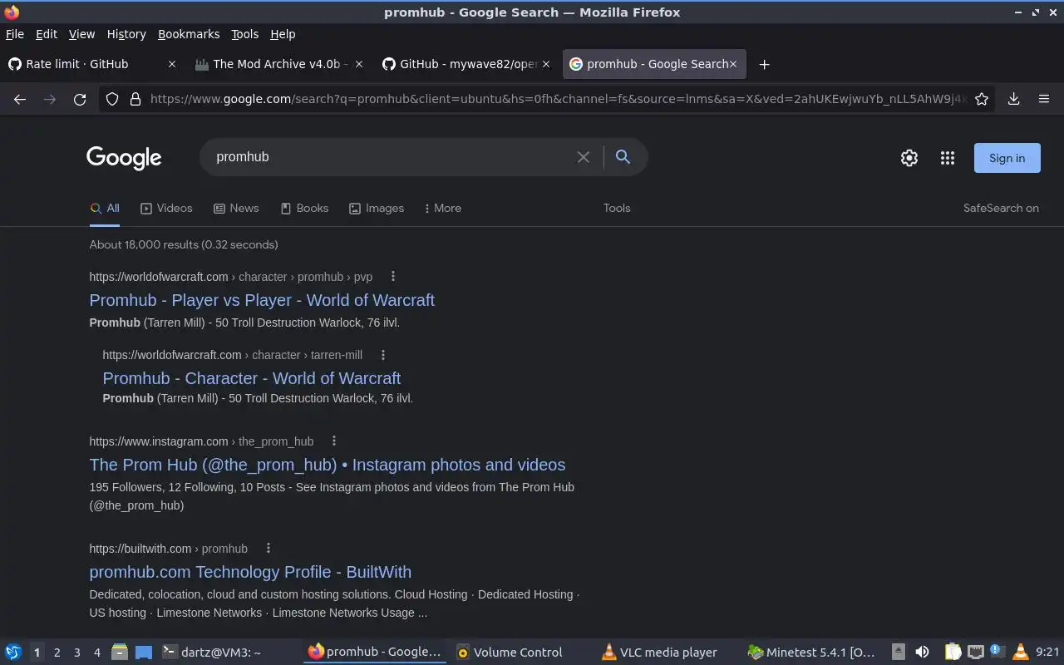This screenshot has width=1064, height=665.
Task: Open Firefox application hamburger menu
Action: (x=1044, y=99)
